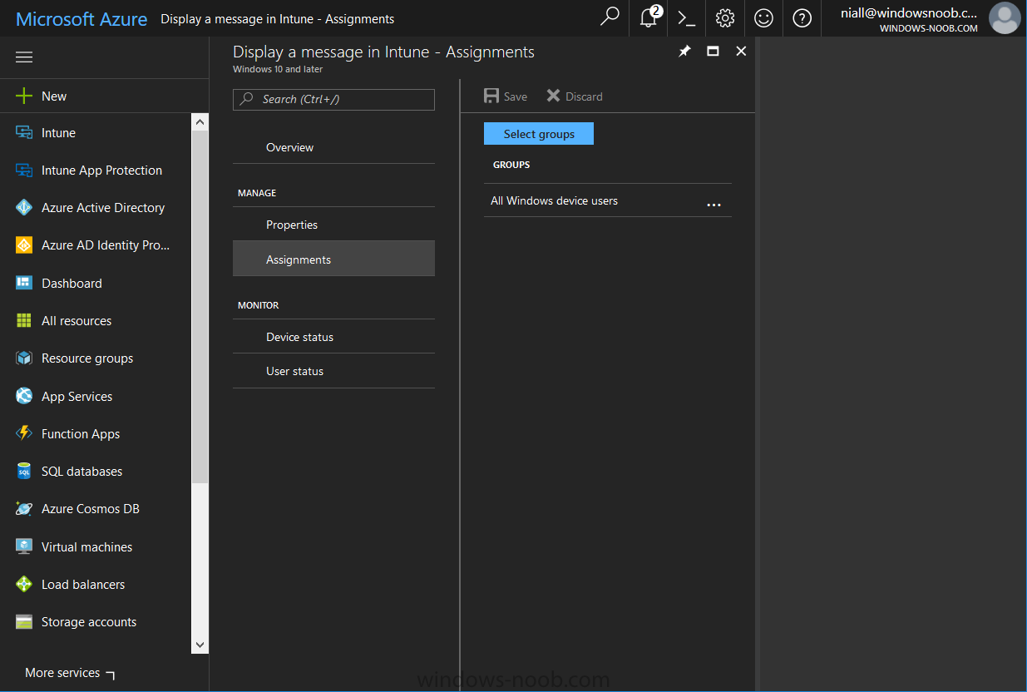Viewport: 1027px width, 692px height.
Task: Close the Assignments blade
Action: [x=741, y=52]
